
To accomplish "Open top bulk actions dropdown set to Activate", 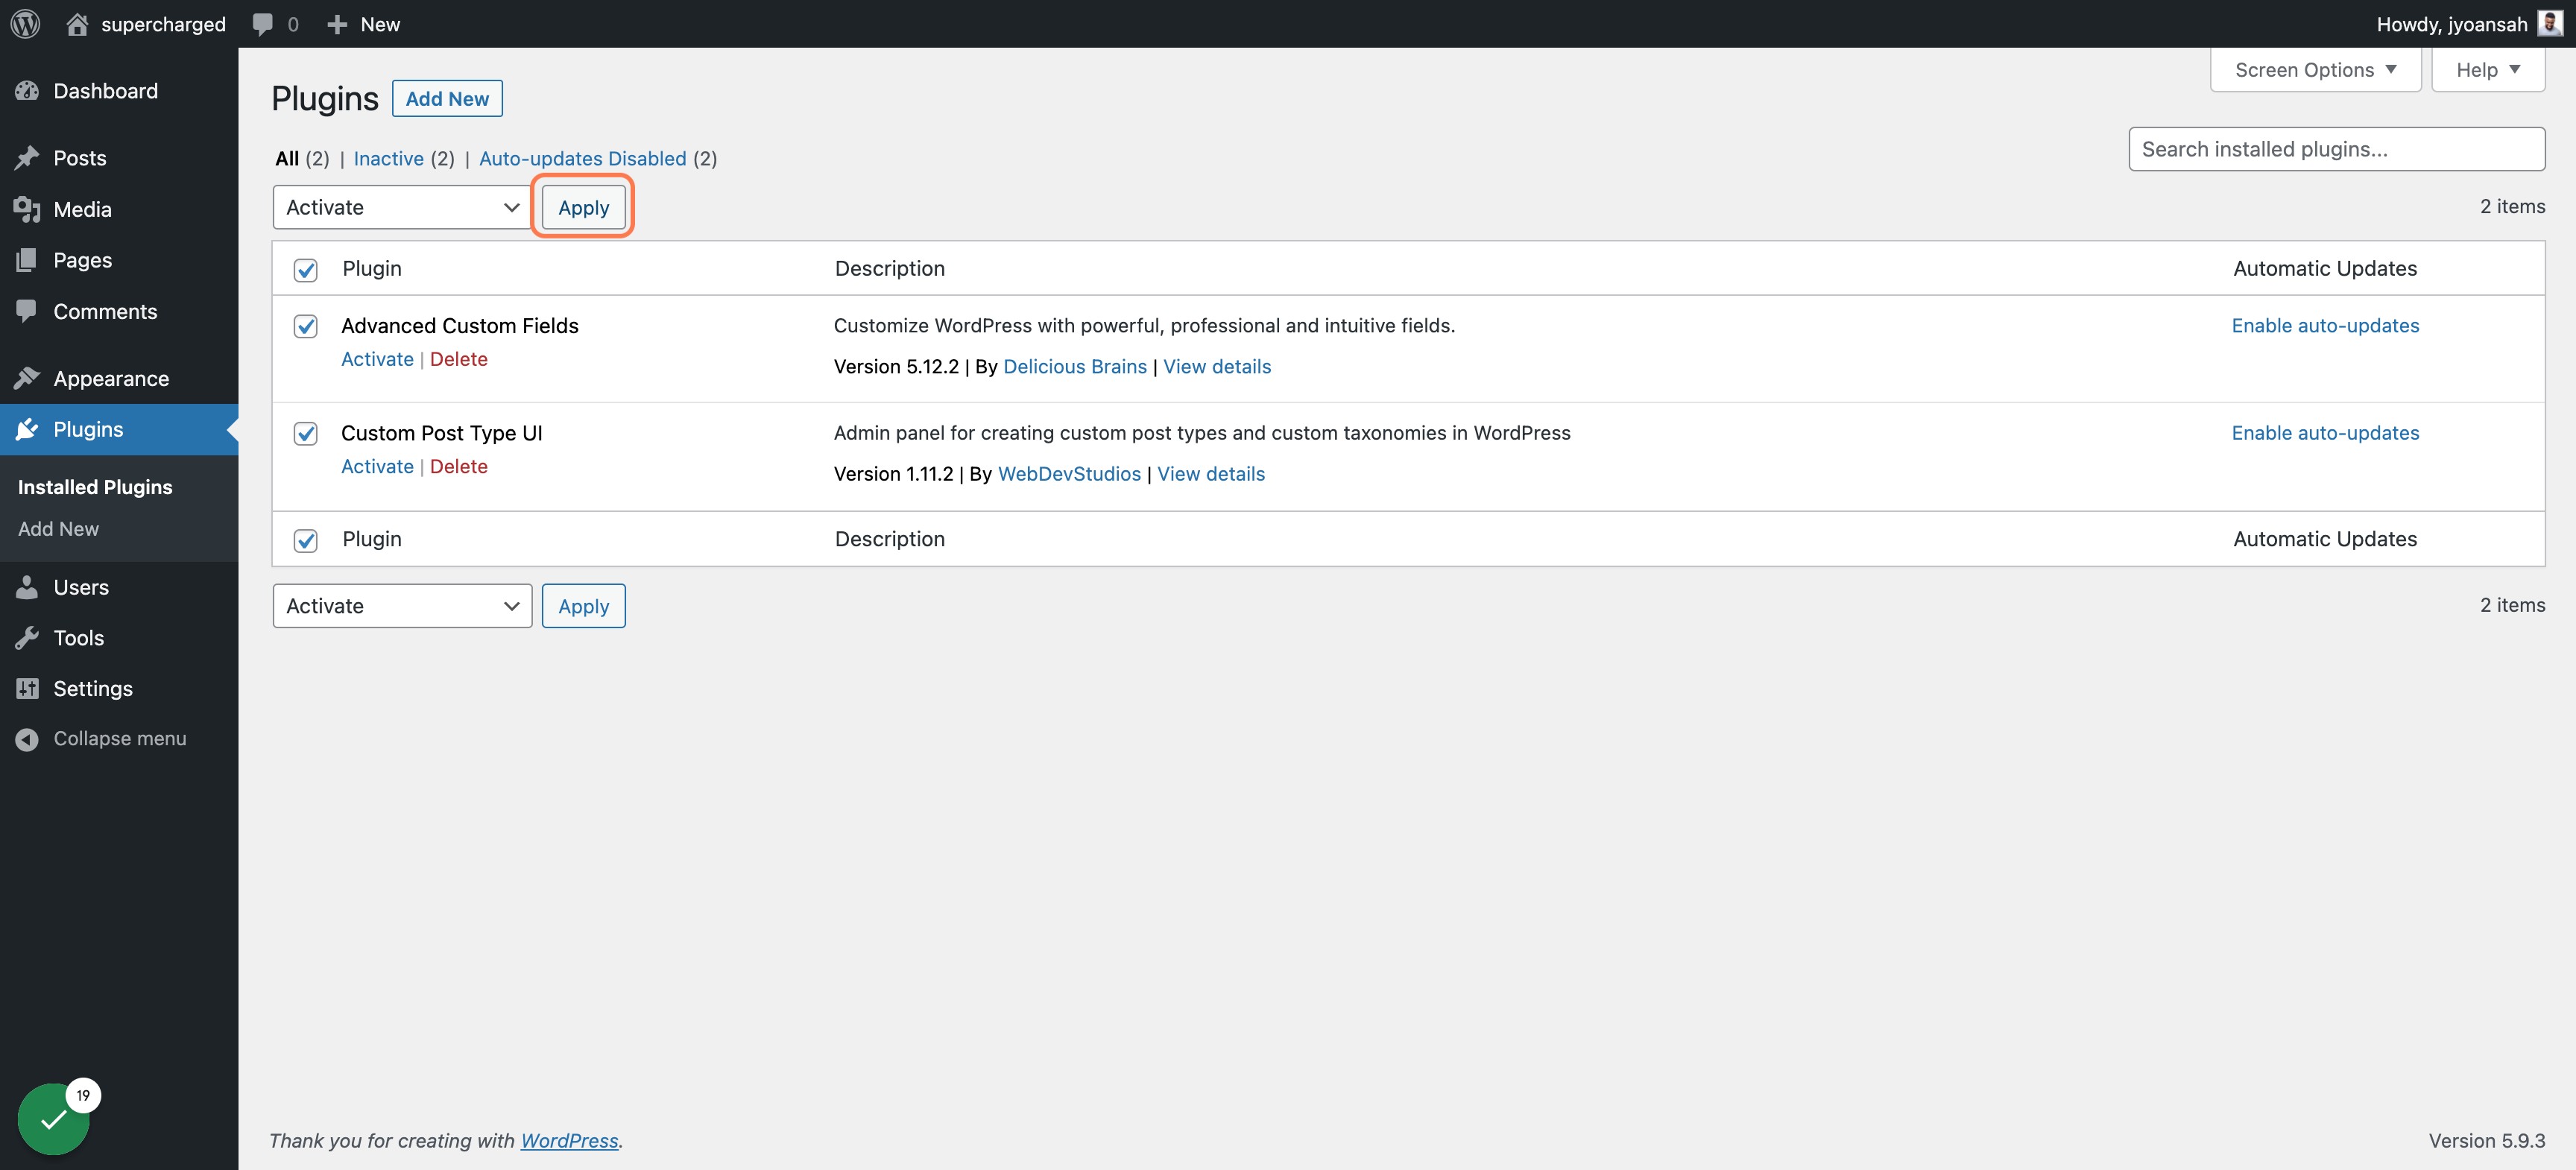I will (402, 207).
